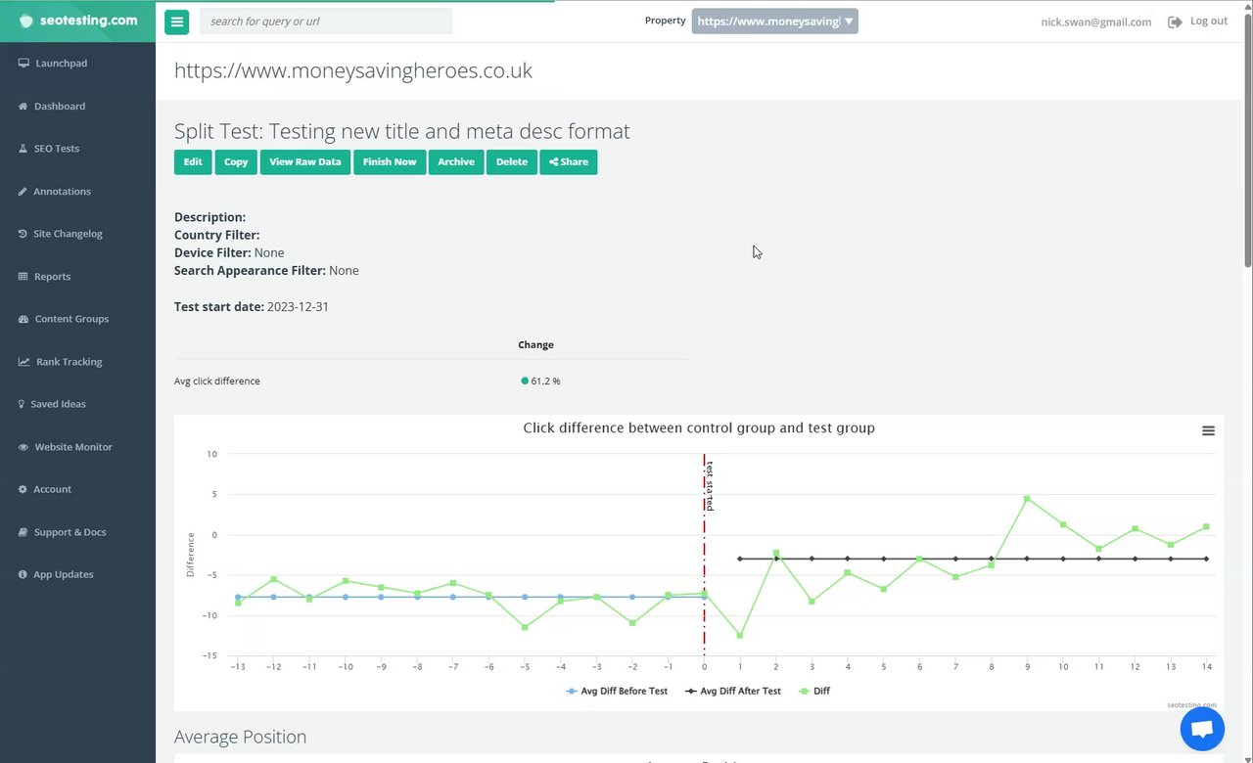
Task: Click the View Raw Data button
Action: (x=305, y=162)
